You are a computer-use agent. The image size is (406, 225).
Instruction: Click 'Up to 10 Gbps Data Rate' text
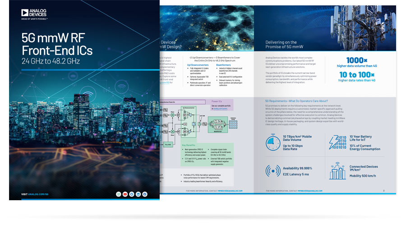[293, 148]
